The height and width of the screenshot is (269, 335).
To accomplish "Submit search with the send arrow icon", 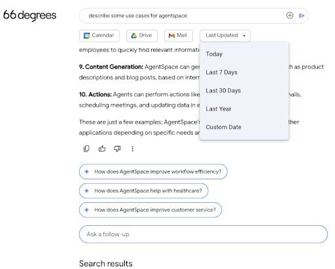I will pyautogui.click(x=302, y=16).
